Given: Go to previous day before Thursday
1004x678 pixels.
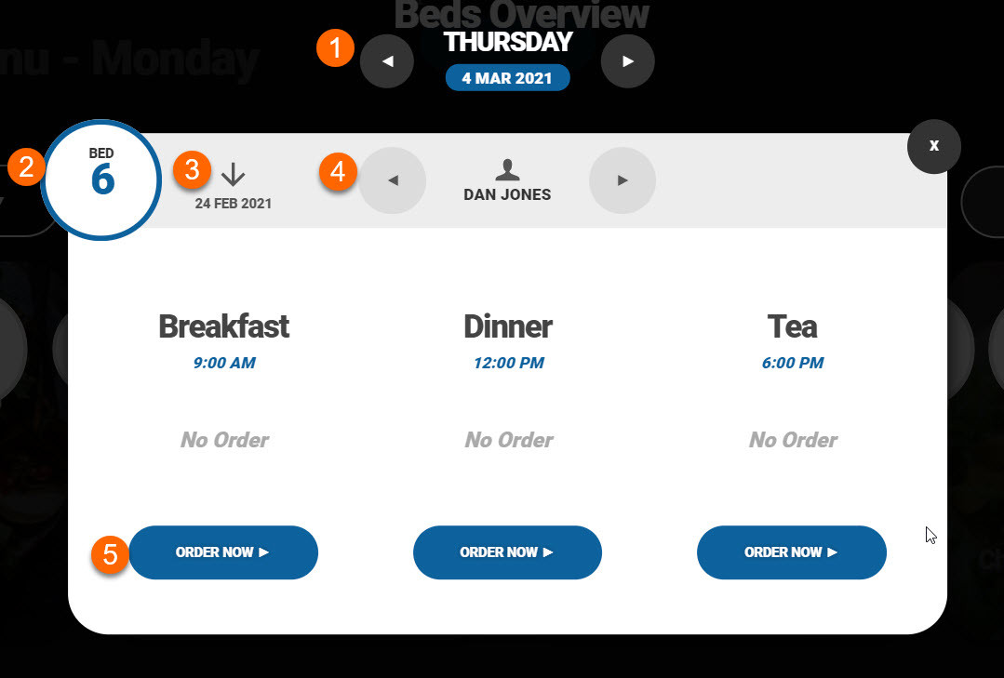Looking at the screenshot, I should coord(387,61).
